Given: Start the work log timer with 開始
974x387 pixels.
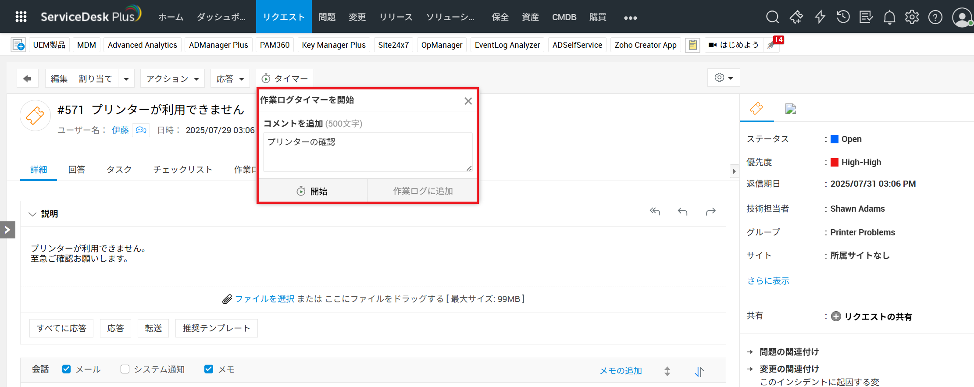Looking at the screenshot, I should [313, 191].
